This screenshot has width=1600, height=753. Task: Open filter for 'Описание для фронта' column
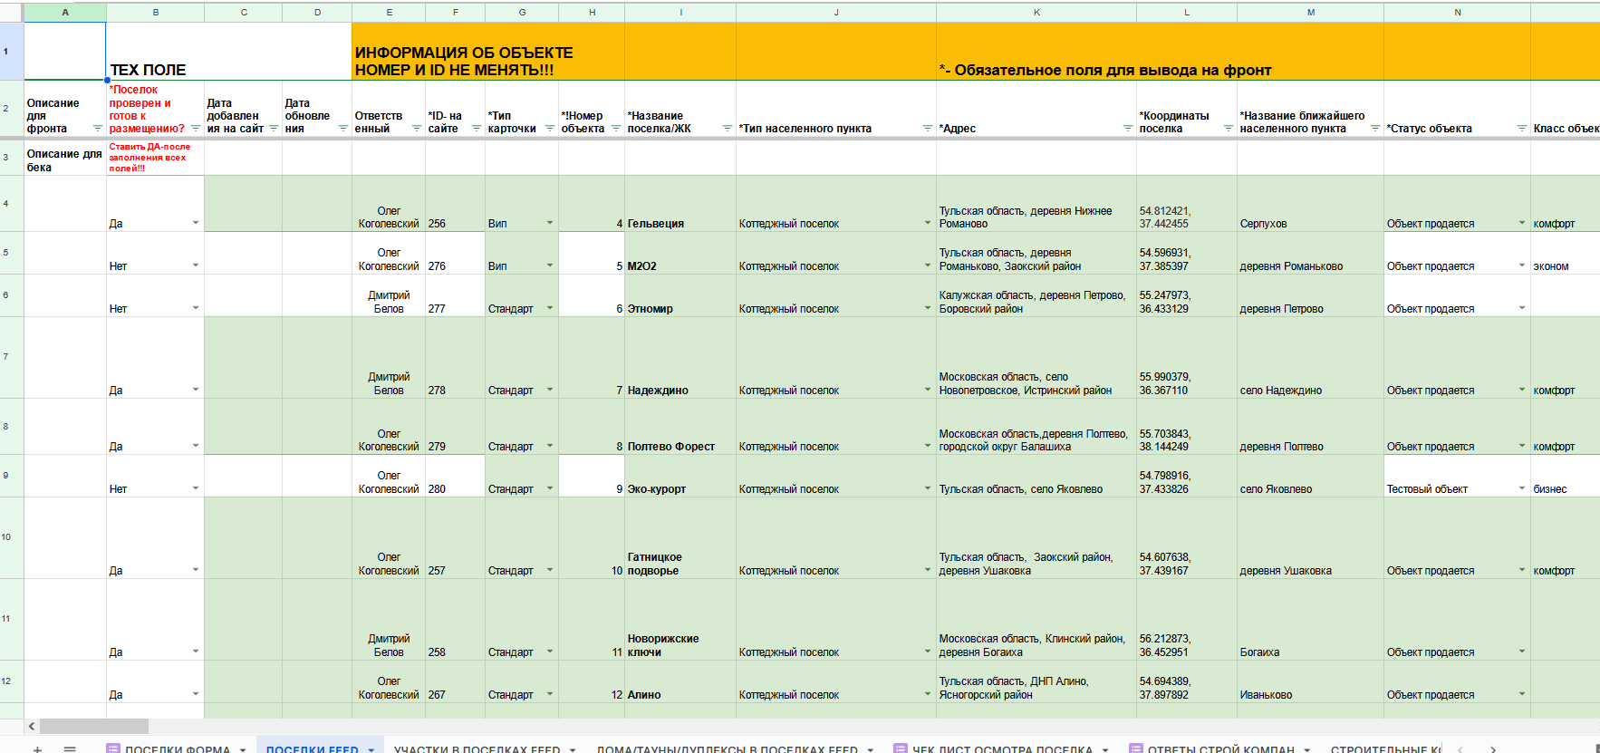click(x=98, y=129)
